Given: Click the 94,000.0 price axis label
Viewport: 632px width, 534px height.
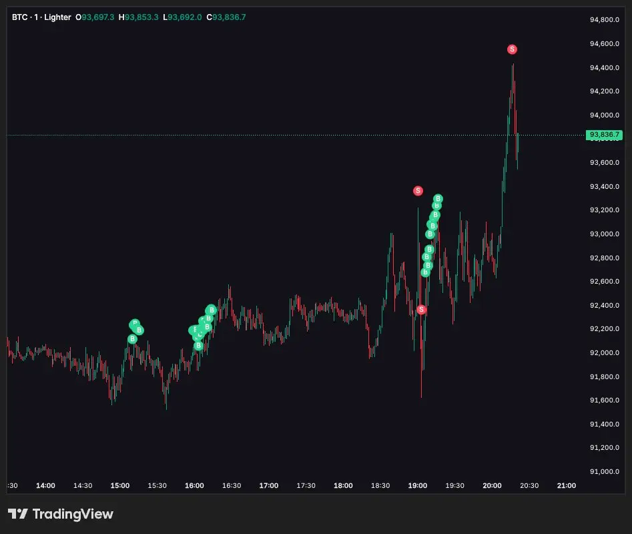Looking at the screenshot, I should coord(604,115).
